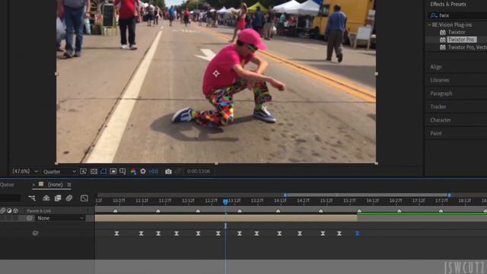
Task: Select Twixtor Pro, Vector effect
Action: point(467,47)
